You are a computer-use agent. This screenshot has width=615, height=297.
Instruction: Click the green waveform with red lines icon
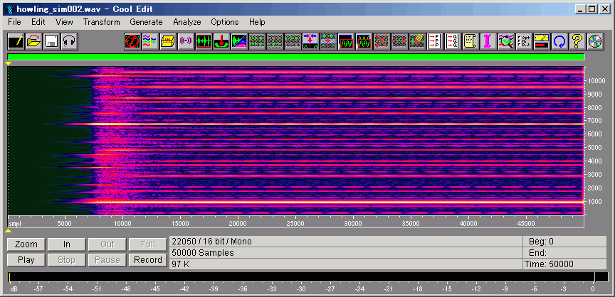pos(204,41)
